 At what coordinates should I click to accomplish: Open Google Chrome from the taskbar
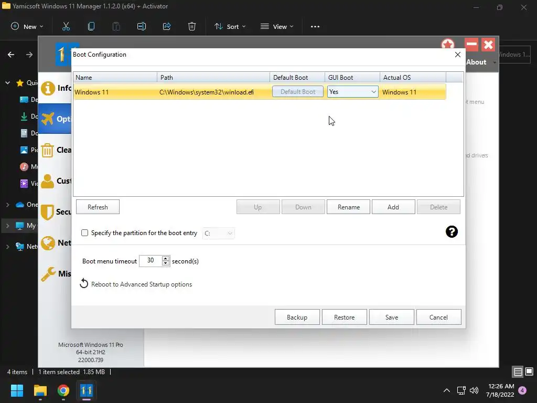(x=63, y=390)
